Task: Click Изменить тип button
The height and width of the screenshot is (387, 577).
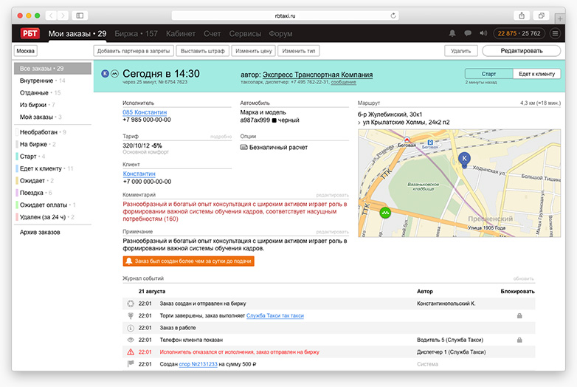Action: click(x=298, y=51)
